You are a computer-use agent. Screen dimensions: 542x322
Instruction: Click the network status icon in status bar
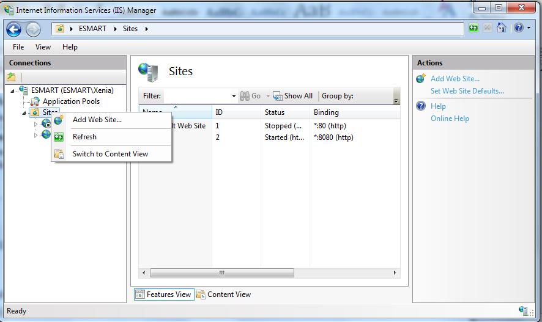523,310
